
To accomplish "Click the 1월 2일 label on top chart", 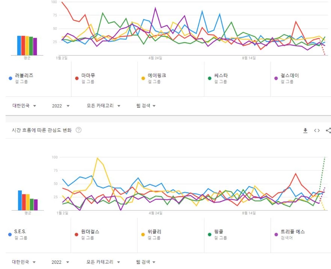I will coord(62,58).
